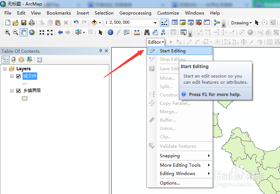Open the Editor dropdown menu
This screenshot has height=194, width=280.
(x=156, y=42)
